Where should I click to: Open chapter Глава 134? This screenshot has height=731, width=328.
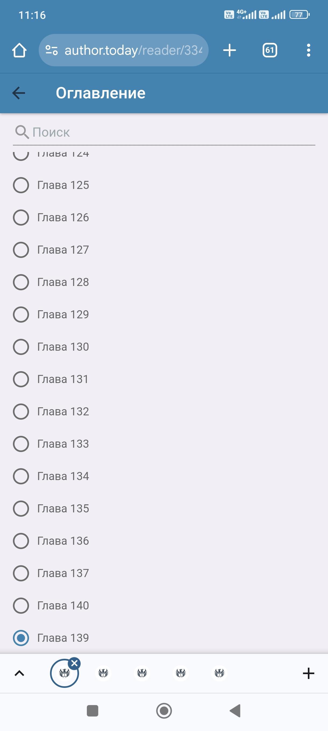[63, 476]
